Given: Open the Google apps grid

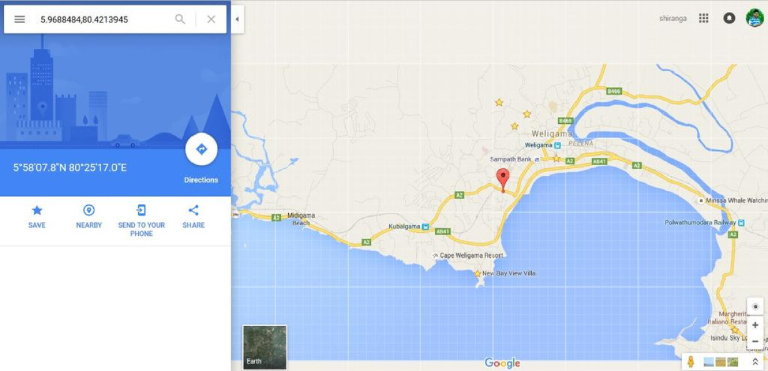Looking at the screenshot, I should point(704,18).
